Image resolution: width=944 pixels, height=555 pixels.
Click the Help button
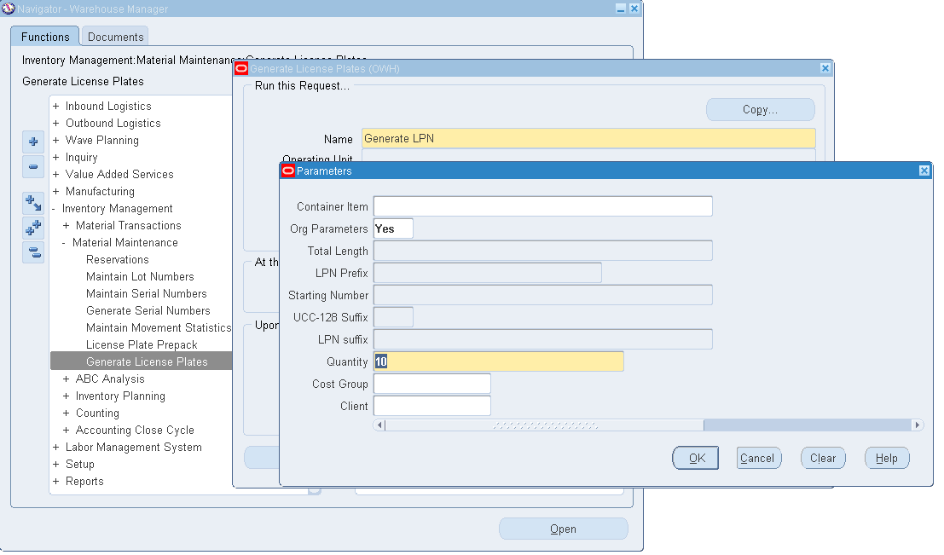(x=886, y=458)
